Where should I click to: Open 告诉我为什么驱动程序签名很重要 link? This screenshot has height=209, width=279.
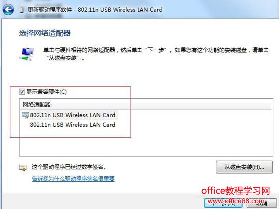73,179
